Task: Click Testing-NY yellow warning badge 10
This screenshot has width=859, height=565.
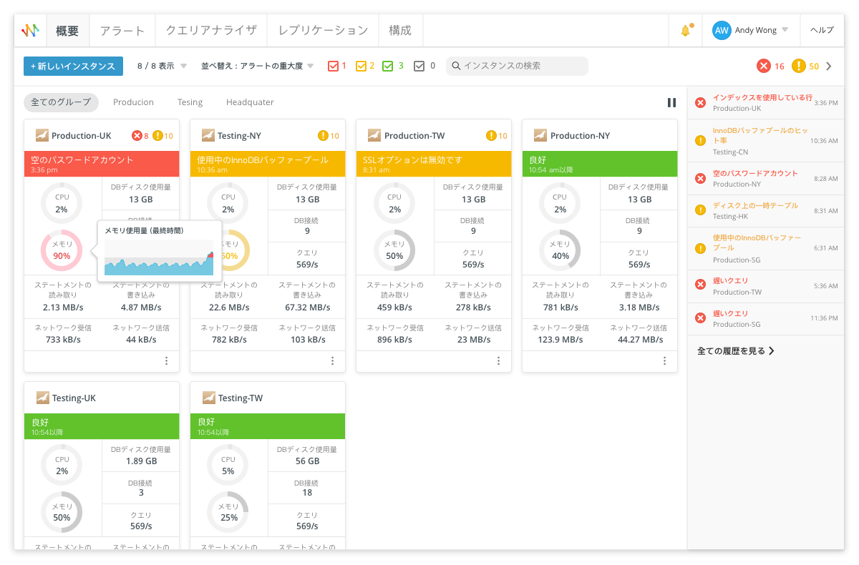Action: coord(329,136)
